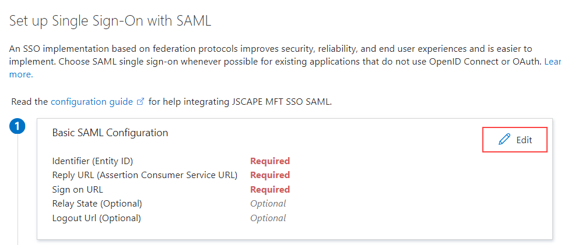Open the configuration guide link
Viewport: 561px width, 245px height.
click(x=92, y=101)
